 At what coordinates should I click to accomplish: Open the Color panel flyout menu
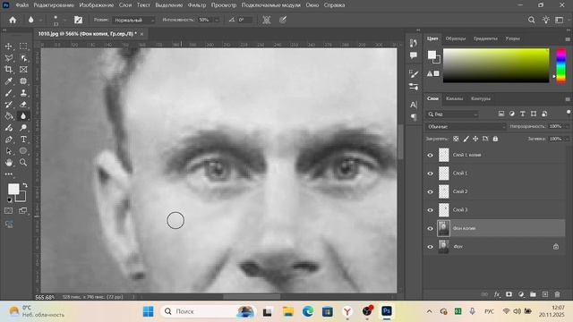(x=568, y=39)
